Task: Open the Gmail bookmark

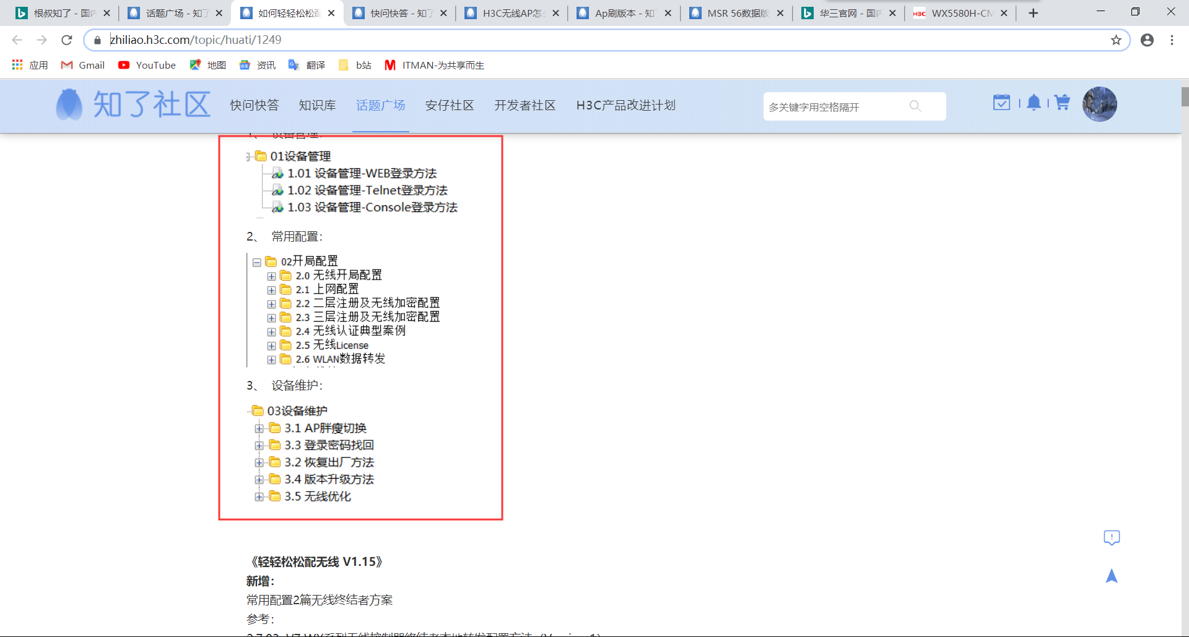Action: [x=82, y=65]
